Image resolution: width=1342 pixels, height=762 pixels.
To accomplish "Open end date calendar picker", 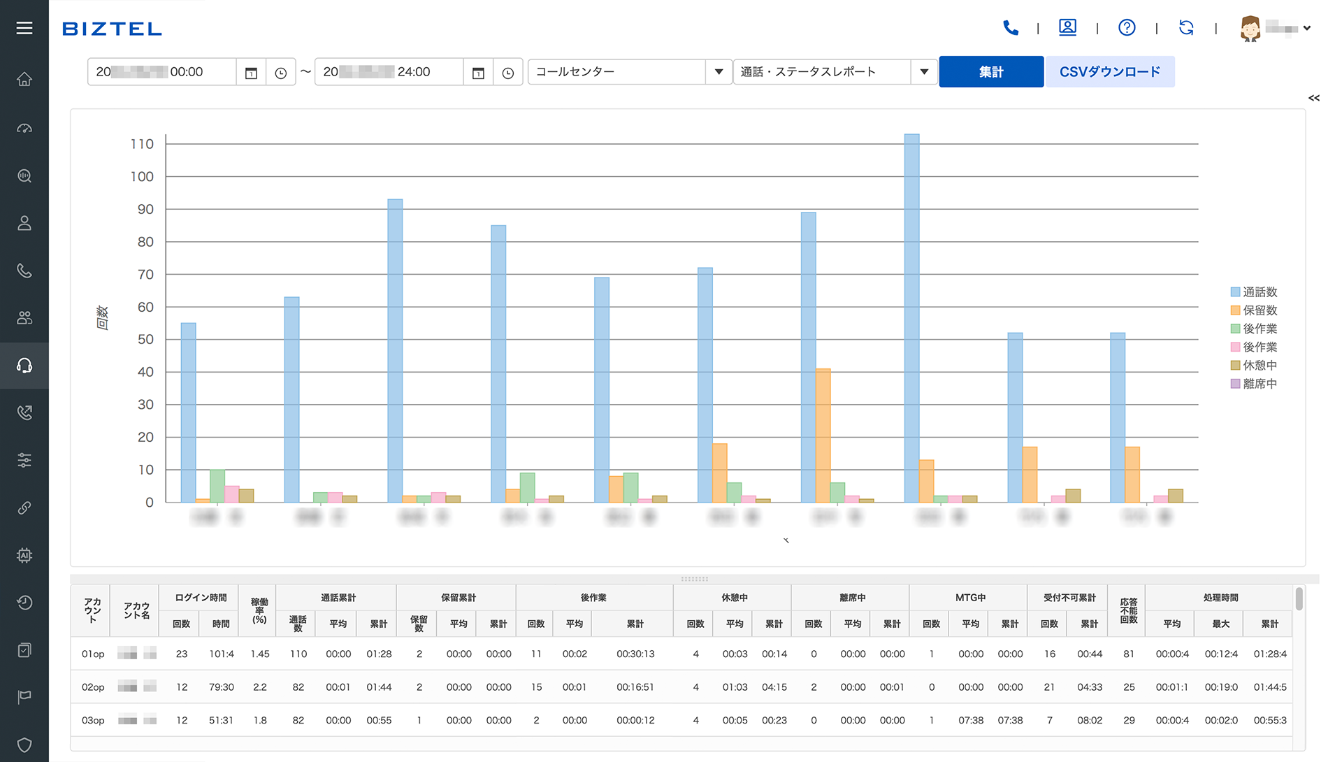I will click(478, 72).
